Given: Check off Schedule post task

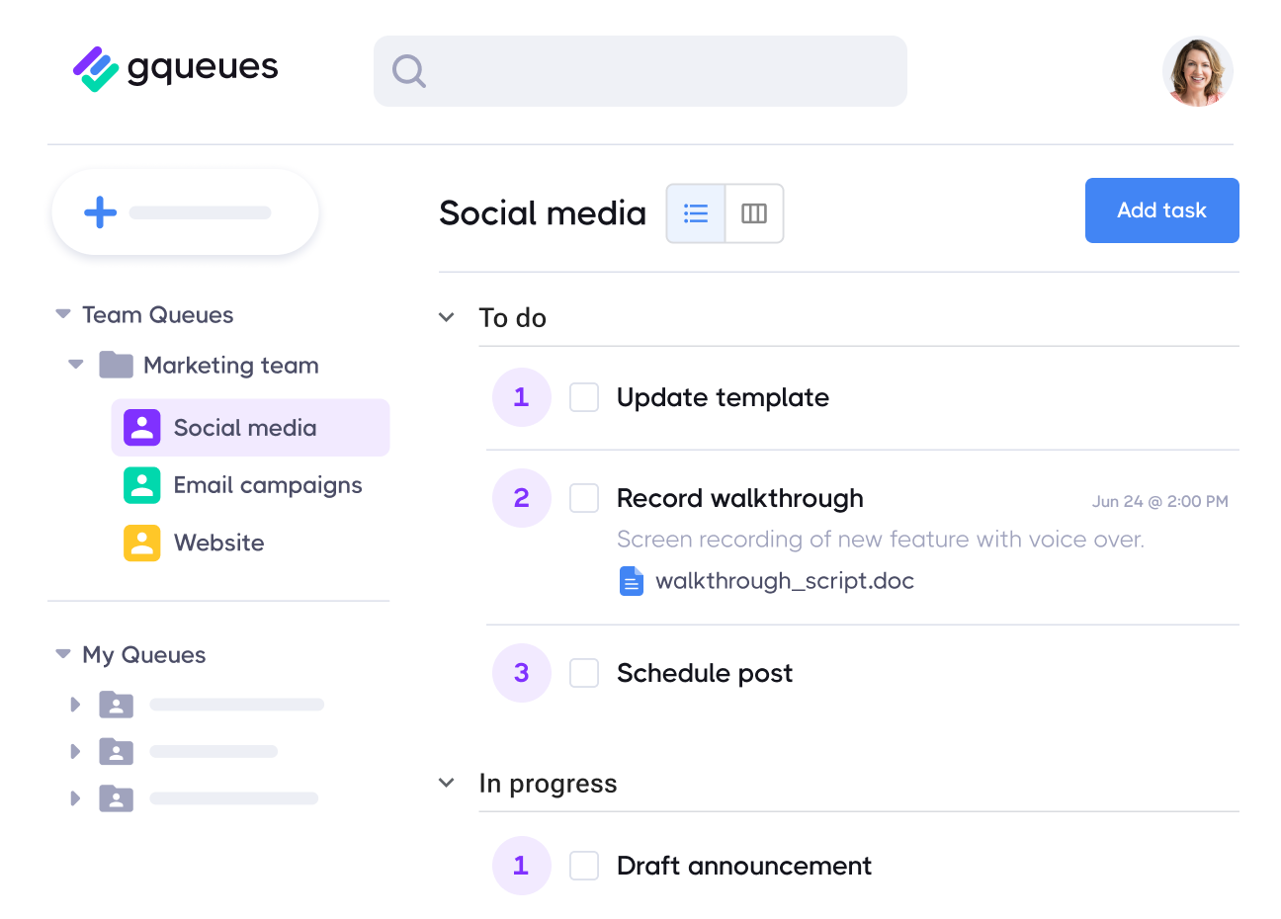Looking at the screenshot, I should 584,673.
